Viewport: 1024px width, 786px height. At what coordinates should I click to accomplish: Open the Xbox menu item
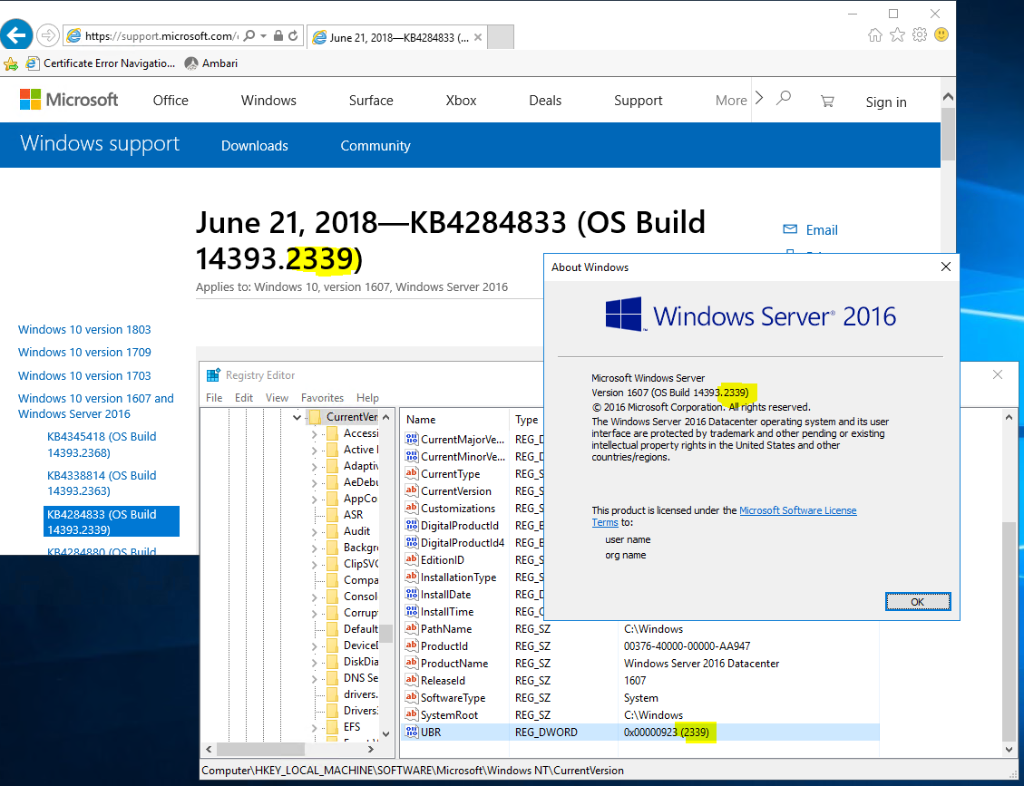[x=461, y=101]
